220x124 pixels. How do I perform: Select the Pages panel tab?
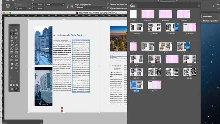tap(132, 6)
